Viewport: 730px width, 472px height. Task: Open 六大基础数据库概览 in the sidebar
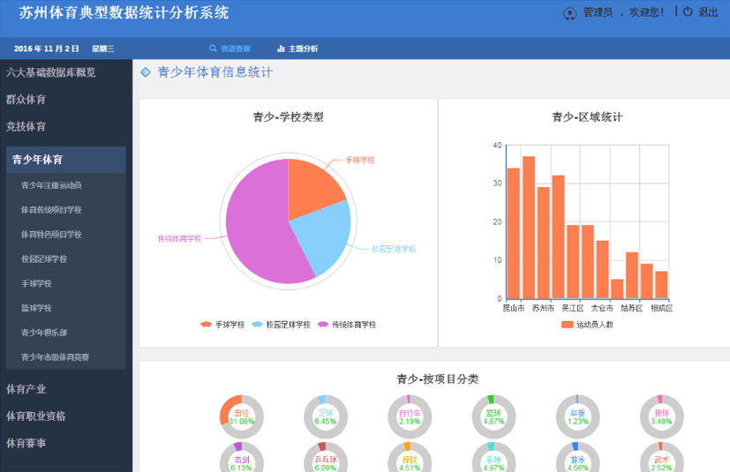[x=50, y=72]
